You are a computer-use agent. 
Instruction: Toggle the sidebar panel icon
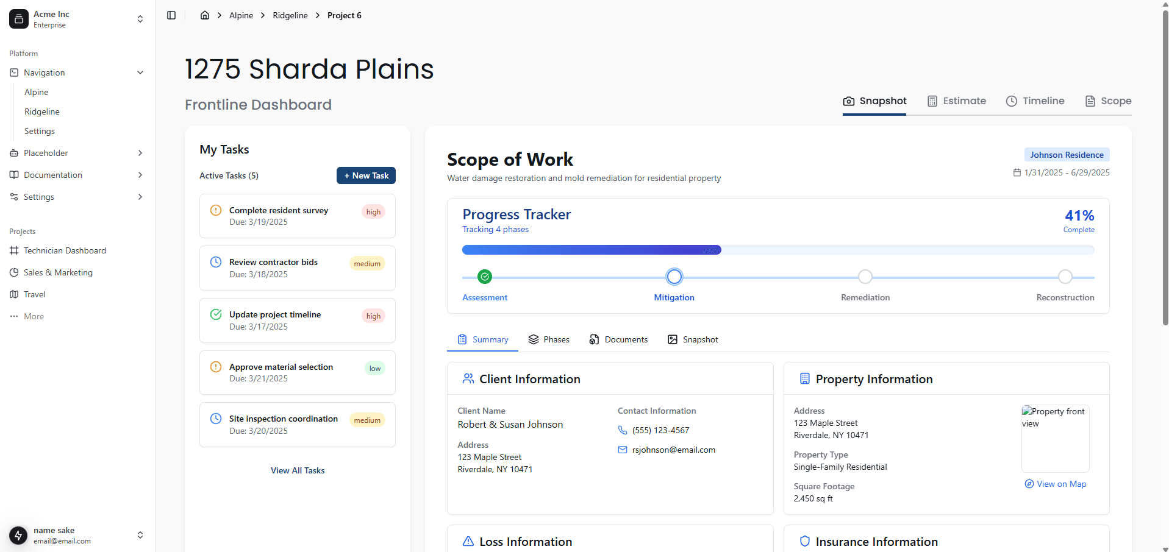point(171,15)
